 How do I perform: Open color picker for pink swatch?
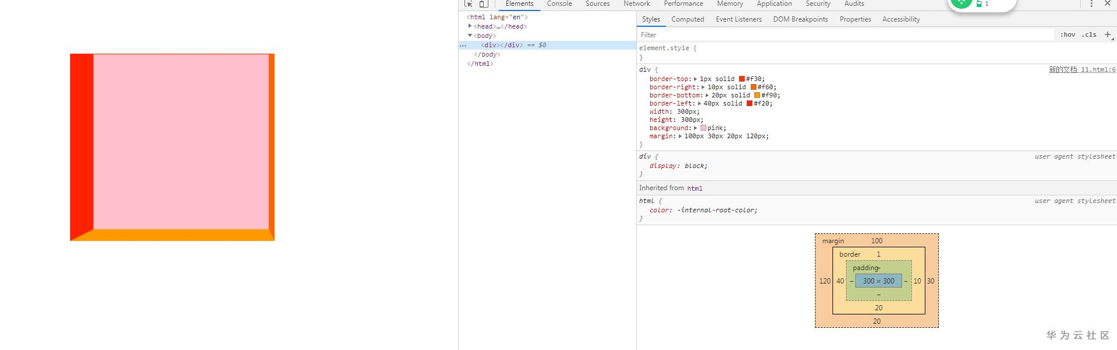703,128
